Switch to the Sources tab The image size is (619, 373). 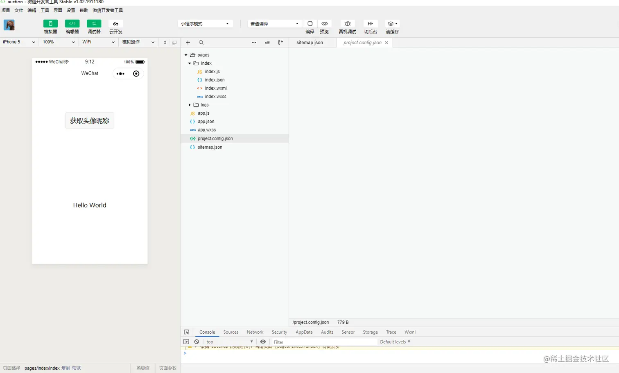(x=231, y=332)
